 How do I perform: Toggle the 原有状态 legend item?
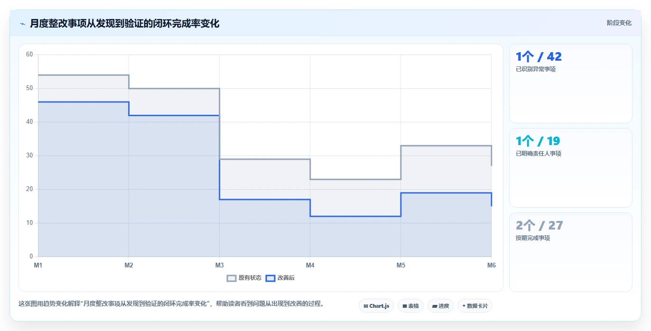pyautogui.click(x=244, y=278)
